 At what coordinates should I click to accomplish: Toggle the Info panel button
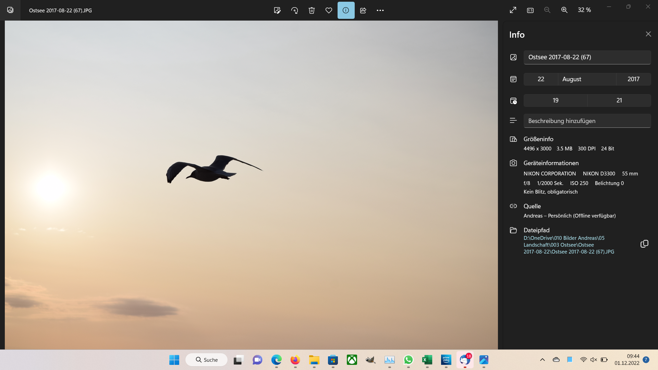(x=346, y=10)
